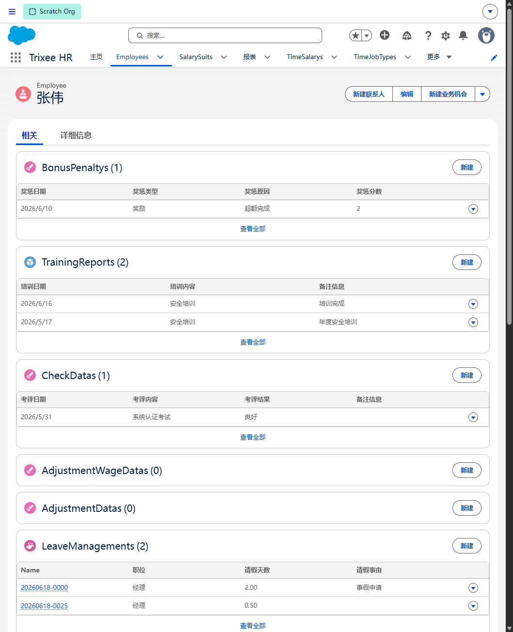The width and height of the screenshot is (513, 632).
Task: Open the TimeJobTypes navigation tab
Action: point(375,57)
